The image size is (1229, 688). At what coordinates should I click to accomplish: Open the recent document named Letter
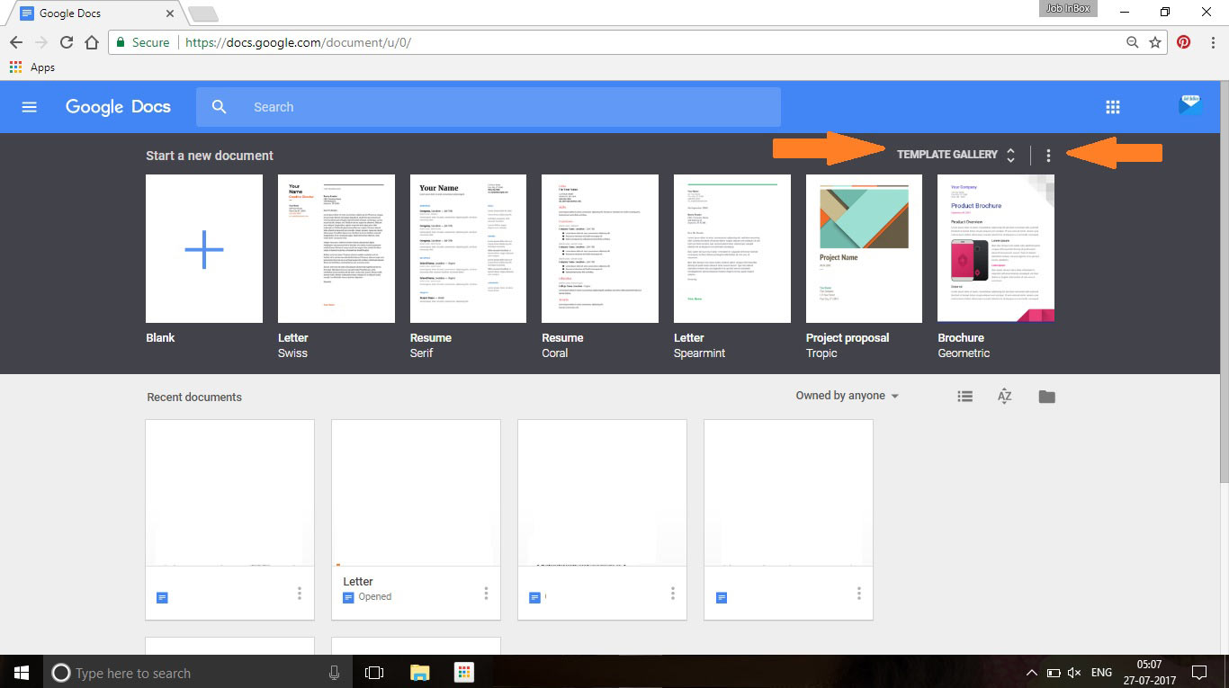click(416, 520)
